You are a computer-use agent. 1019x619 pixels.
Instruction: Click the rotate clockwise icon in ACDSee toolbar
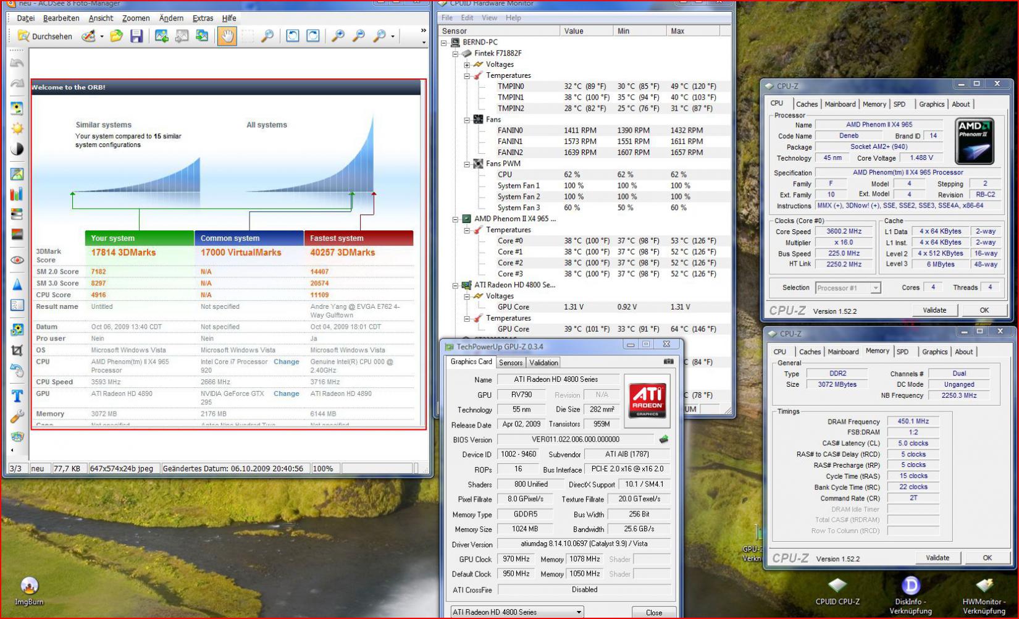313,36
